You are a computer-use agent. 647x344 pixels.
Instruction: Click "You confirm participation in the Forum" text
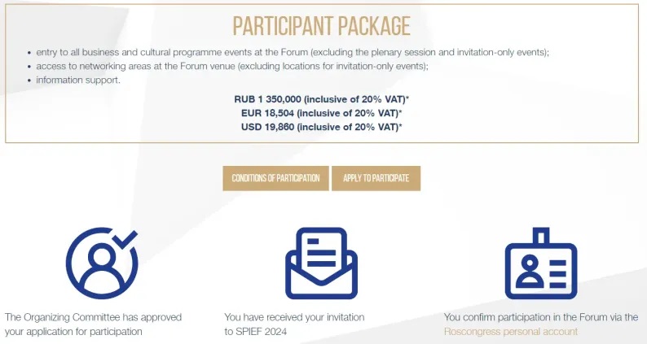tap(541, 317)
